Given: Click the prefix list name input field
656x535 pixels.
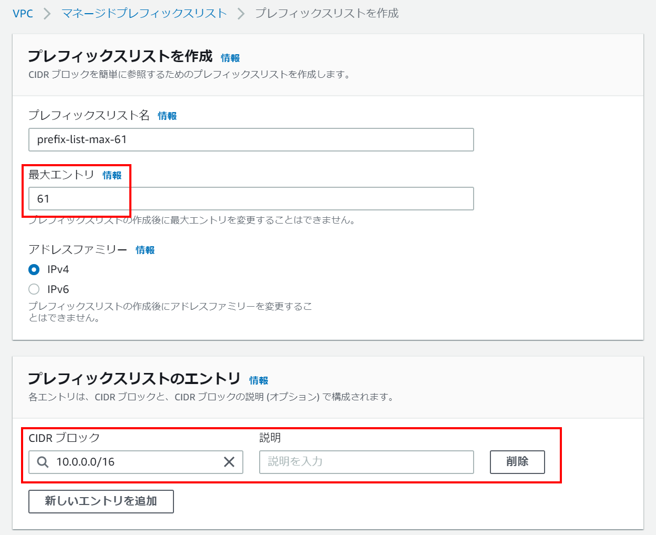Looking at the screenshot, I should (x=251, y=140).
